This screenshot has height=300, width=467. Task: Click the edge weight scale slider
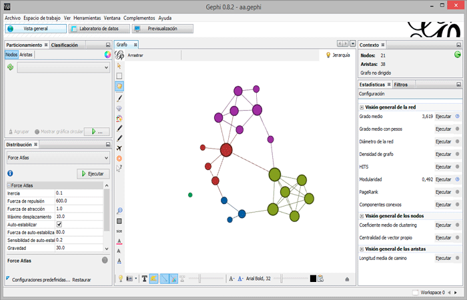(x=206, y=279)
